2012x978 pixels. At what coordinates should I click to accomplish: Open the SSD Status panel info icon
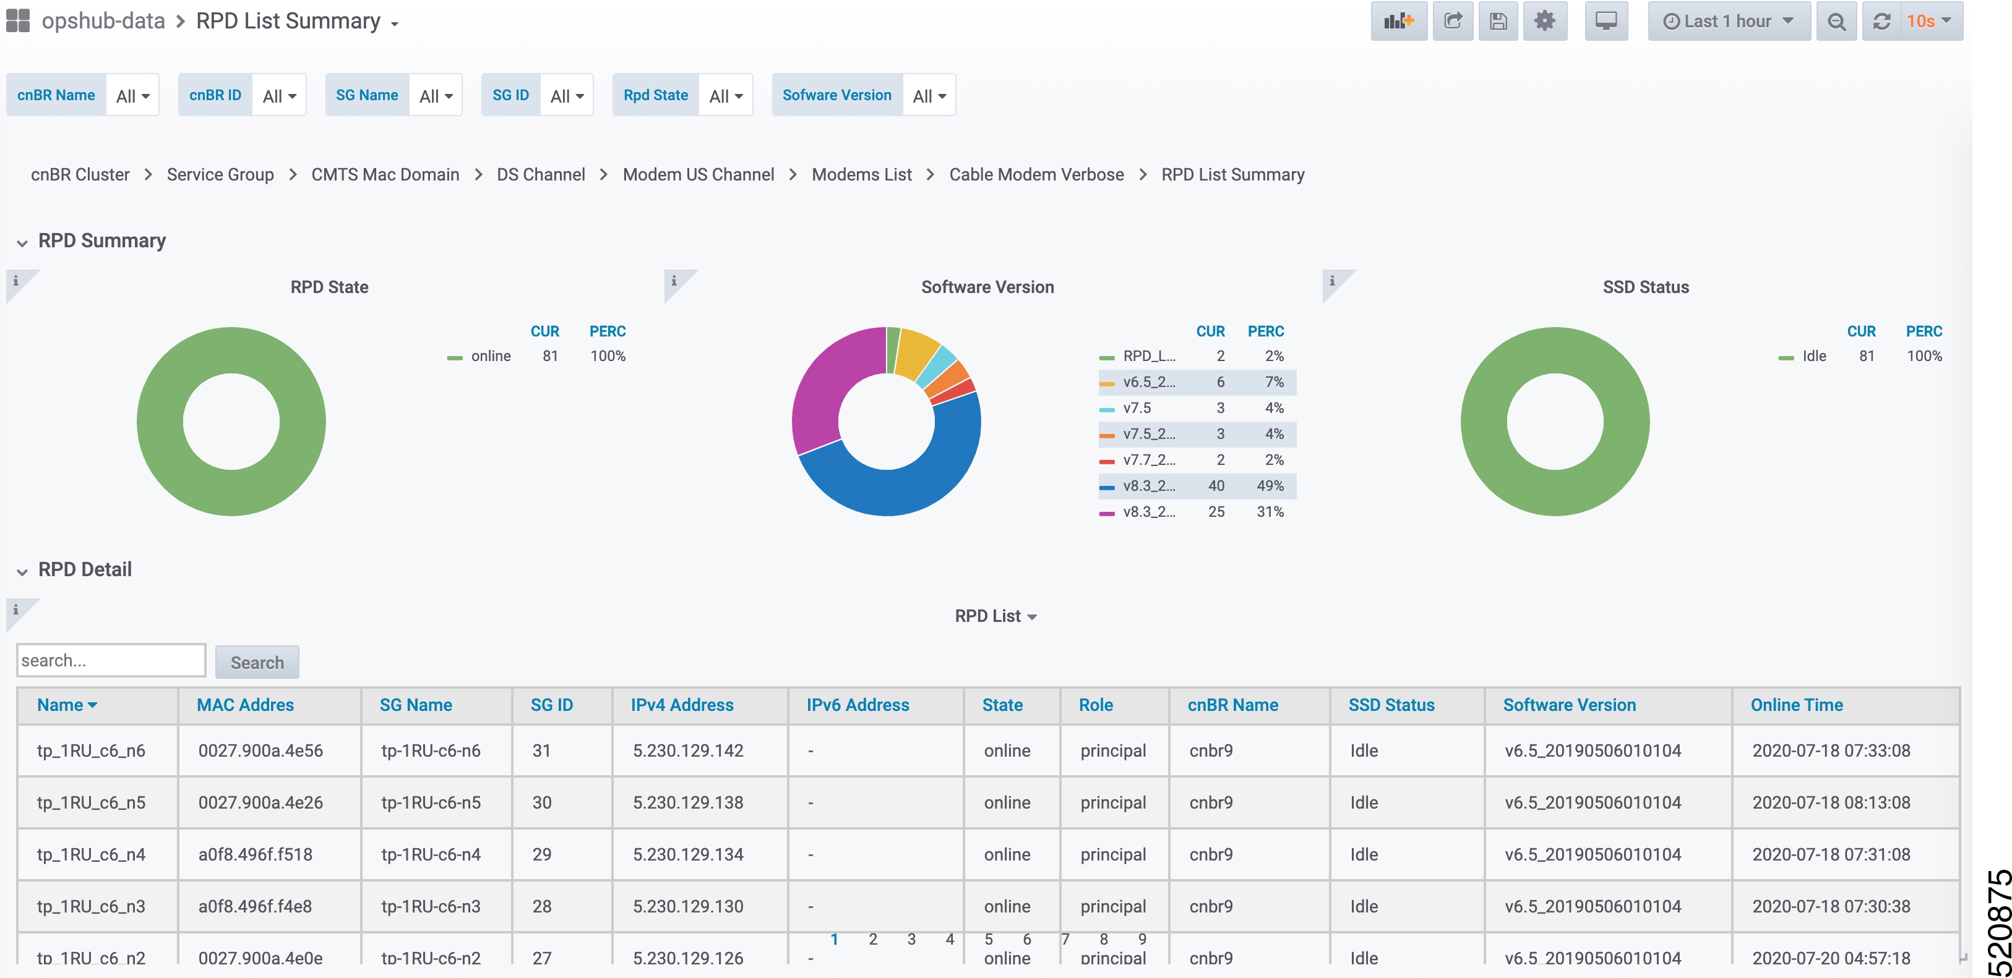pos(1333,281)
